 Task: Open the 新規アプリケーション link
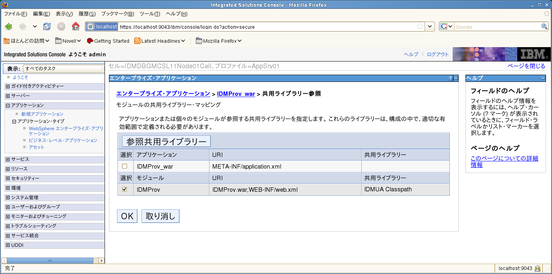[x=42, y=114]
